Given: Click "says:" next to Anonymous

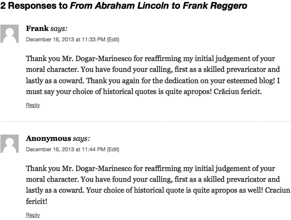Looking at the screenshot, I should (81, 138).
